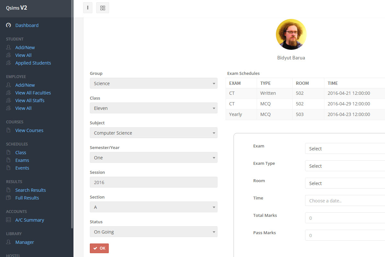Click Bidyut Barua's profile photo

pos(291,34)
